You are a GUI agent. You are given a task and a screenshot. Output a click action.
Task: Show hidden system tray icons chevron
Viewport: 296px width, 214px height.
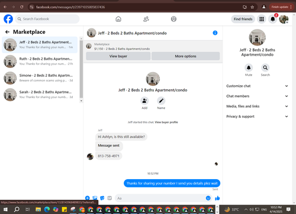[x=246, y=209]
